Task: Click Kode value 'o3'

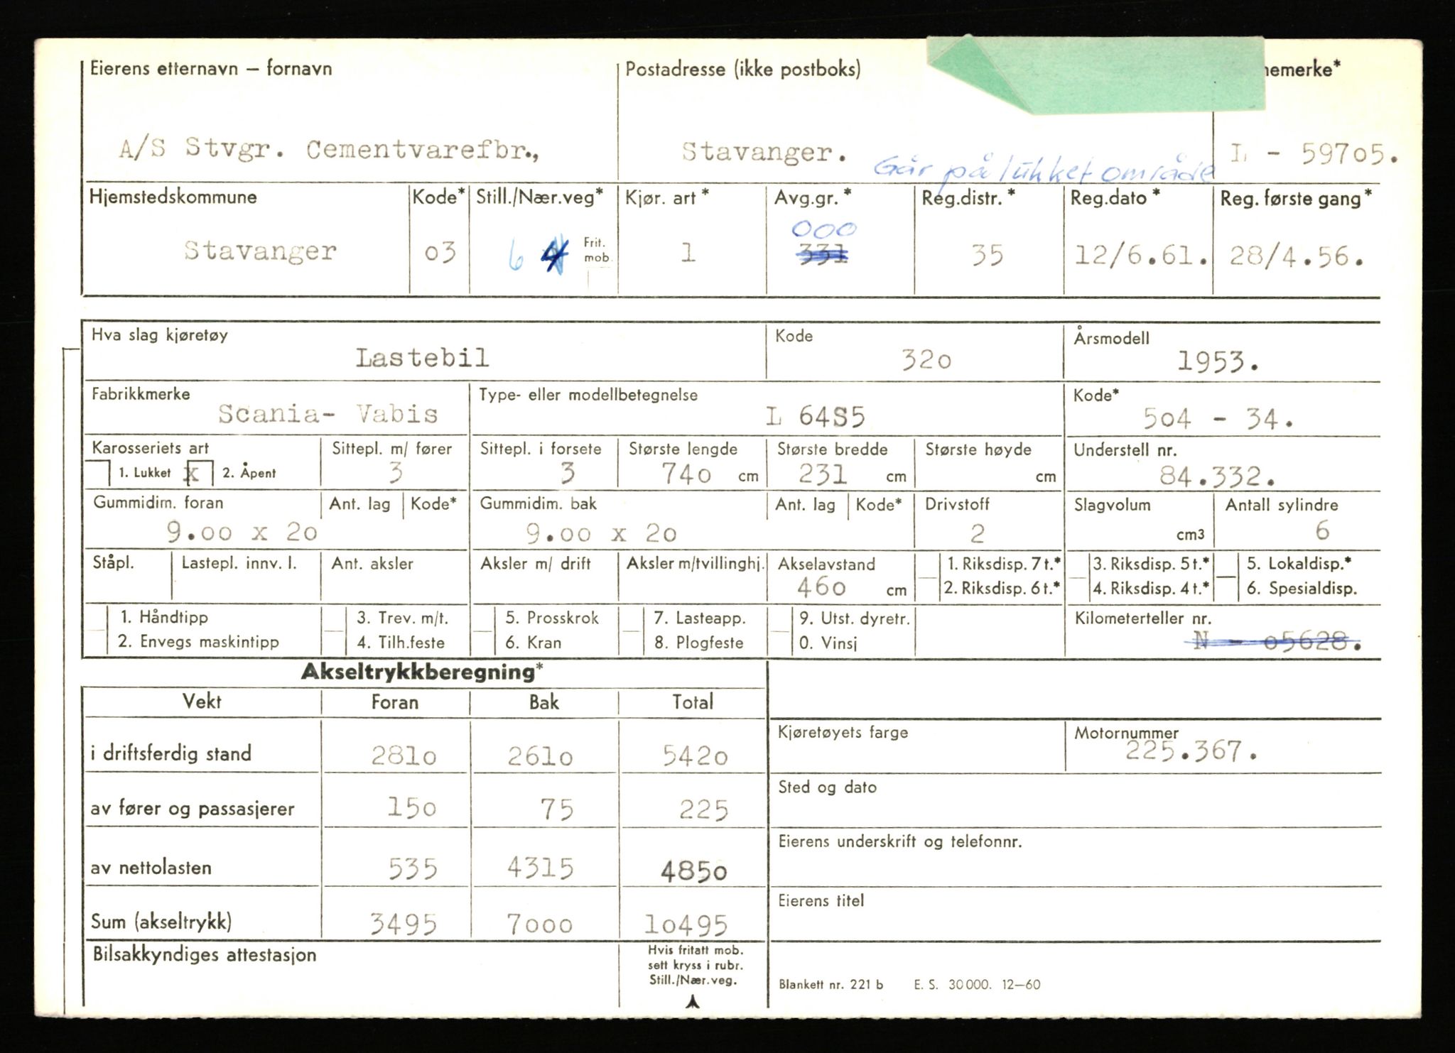Action: [x=440, y=252]
